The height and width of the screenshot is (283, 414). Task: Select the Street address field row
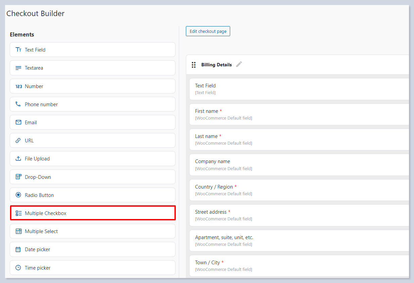click(299, 215)
